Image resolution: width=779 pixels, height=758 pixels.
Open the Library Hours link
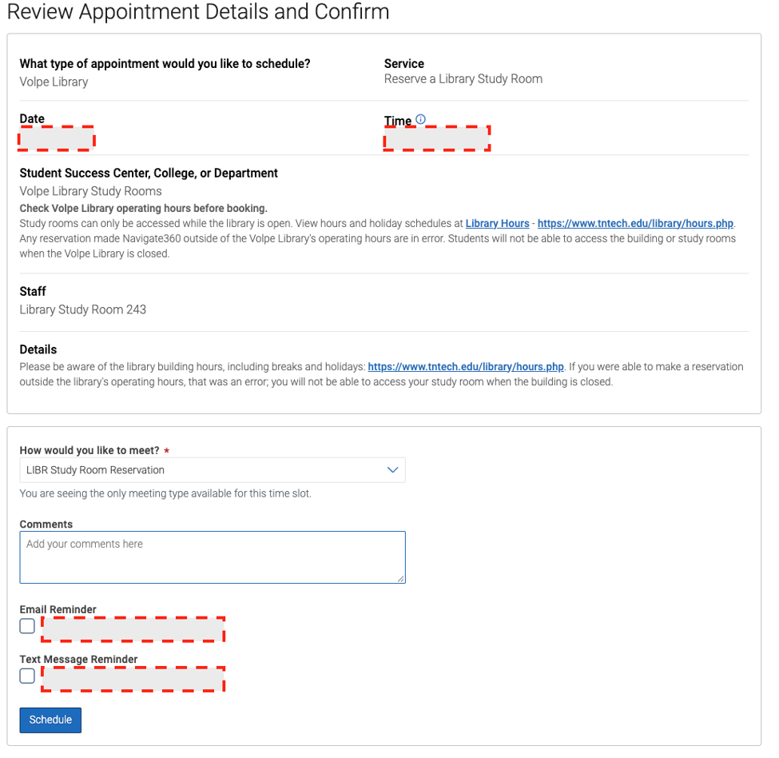[x=497, y=224]
